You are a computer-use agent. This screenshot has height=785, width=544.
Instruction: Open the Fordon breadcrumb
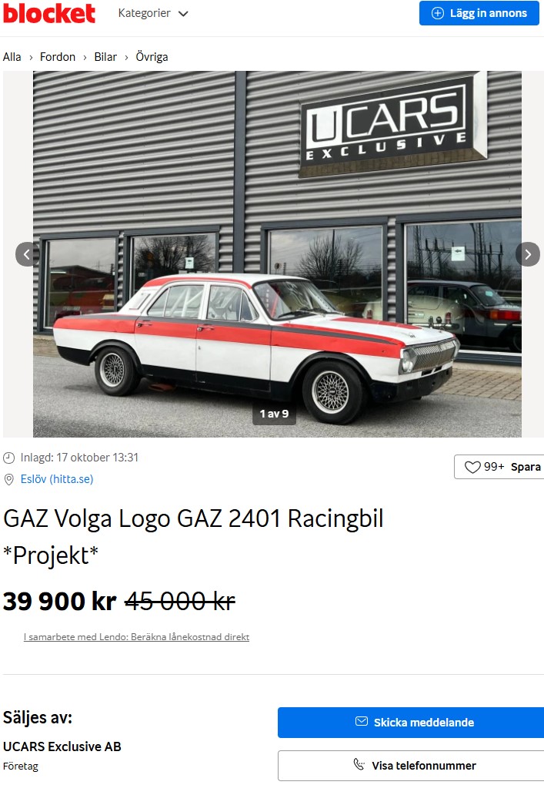click(x=58, y=57)
